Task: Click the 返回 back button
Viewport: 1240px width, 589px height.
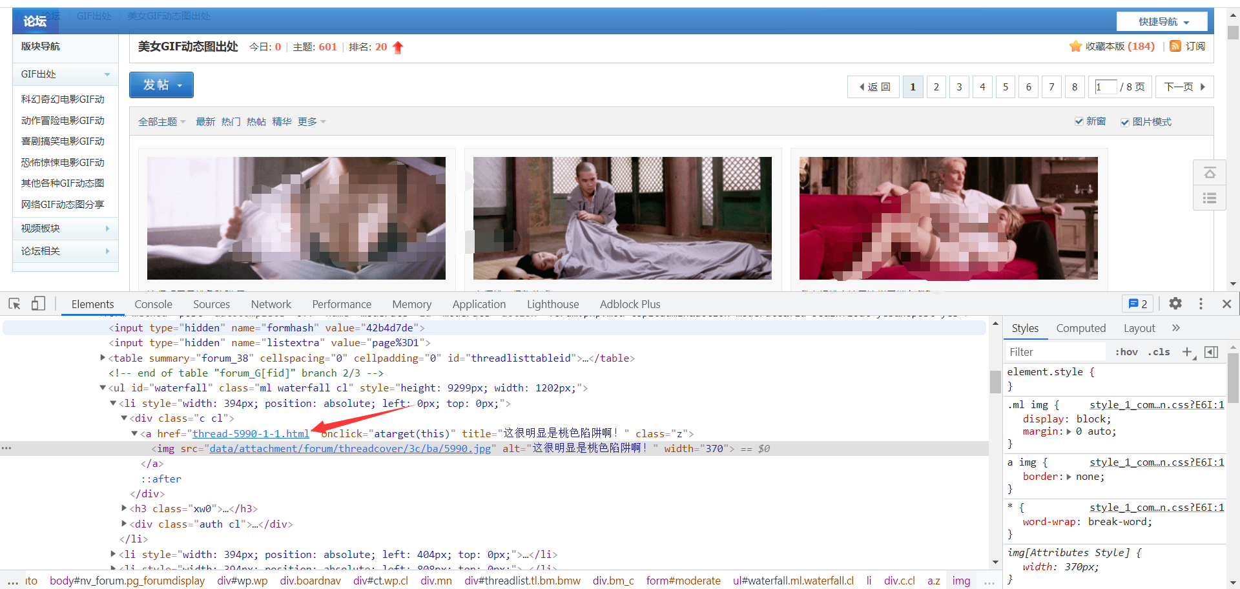Action: tap(873, 87)
